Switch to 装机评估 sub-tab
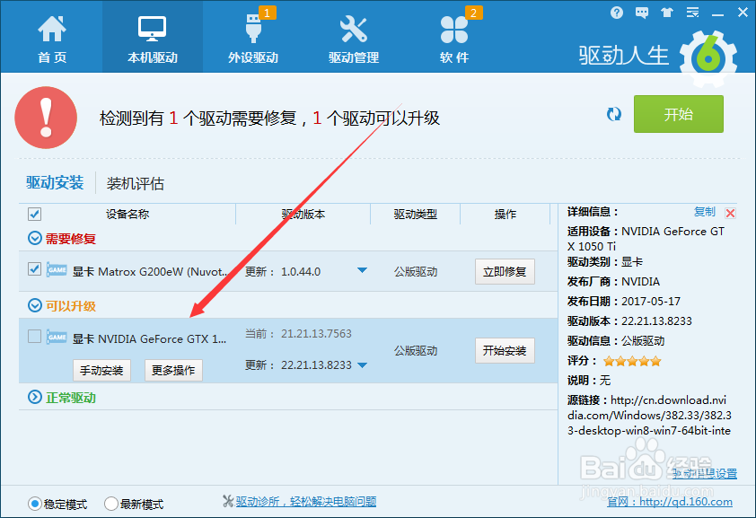 [136, 183]
